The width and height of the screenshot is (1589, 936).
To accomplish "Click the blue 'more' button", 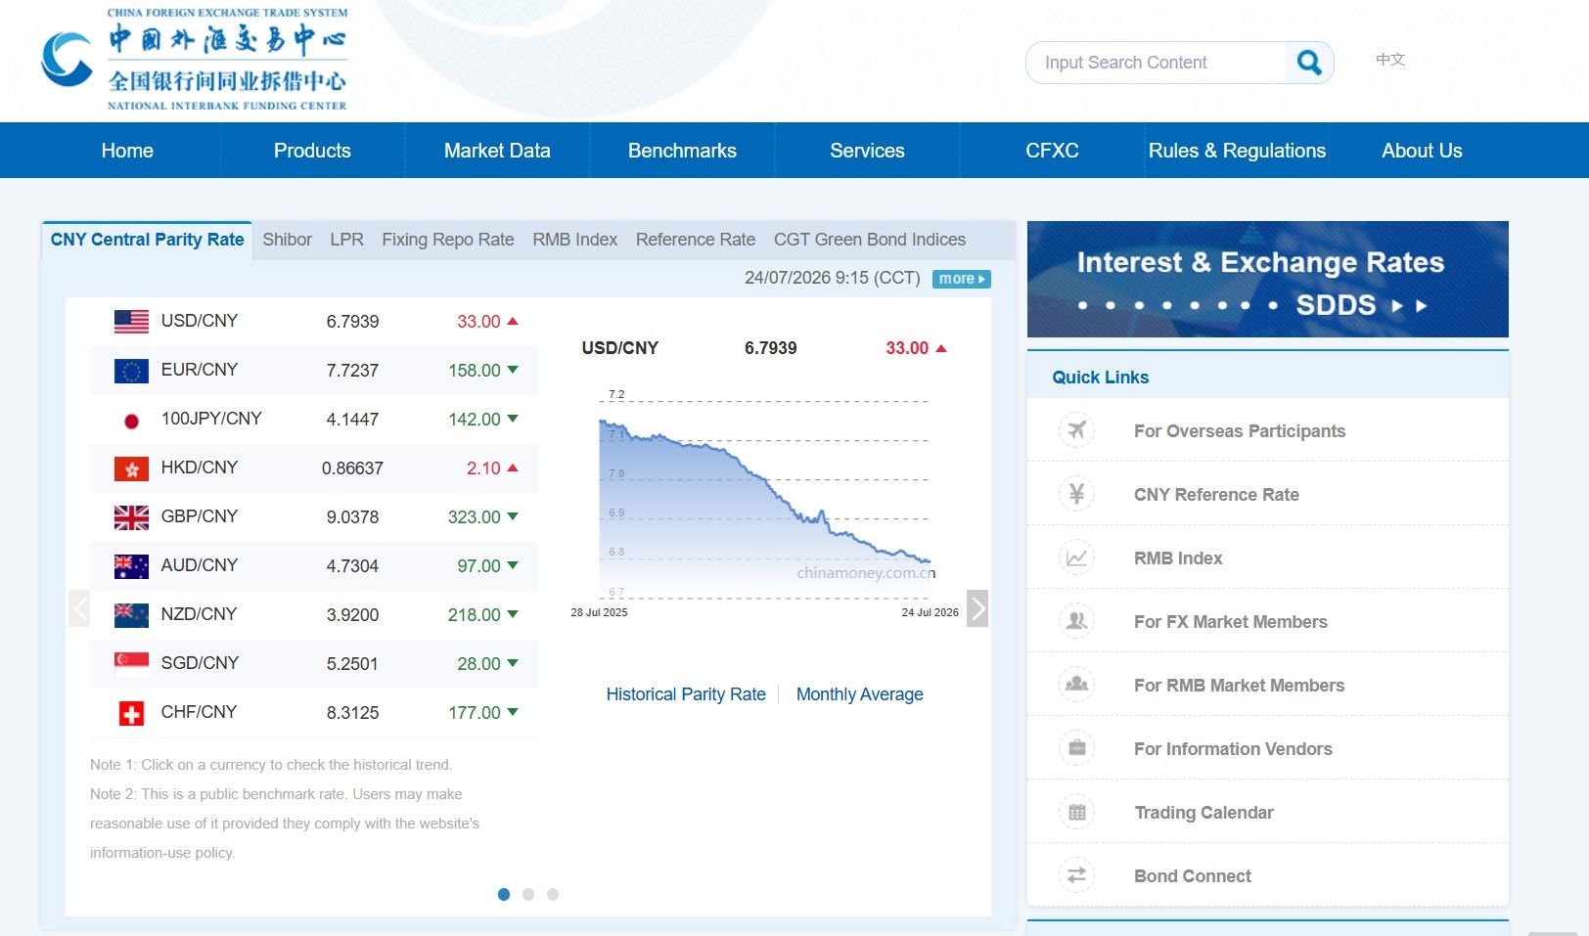I will 962,279.
